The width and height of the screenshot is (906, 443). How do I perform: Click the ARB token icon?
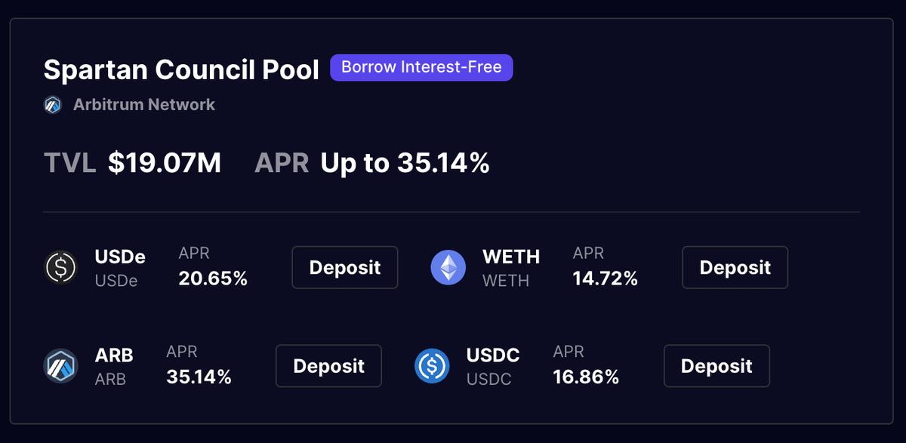(x=60, y=366)
